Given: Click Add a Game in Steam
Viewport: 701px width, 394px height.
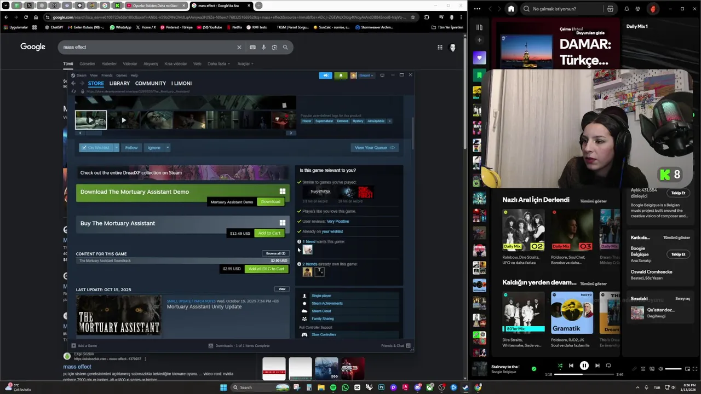Looking at the screenshot, I should (84, 346).
